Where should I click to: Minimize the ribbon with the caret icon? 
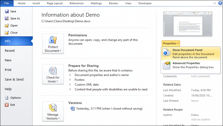[215, 3]
